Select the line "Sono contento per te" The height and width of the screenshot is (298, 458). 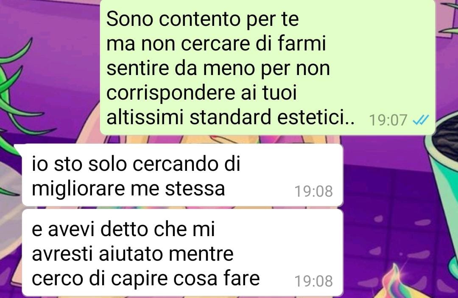(x=202, y=19)
